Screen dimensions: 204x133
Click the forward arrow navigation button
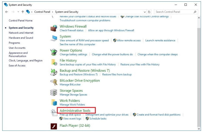pos(13,12)
